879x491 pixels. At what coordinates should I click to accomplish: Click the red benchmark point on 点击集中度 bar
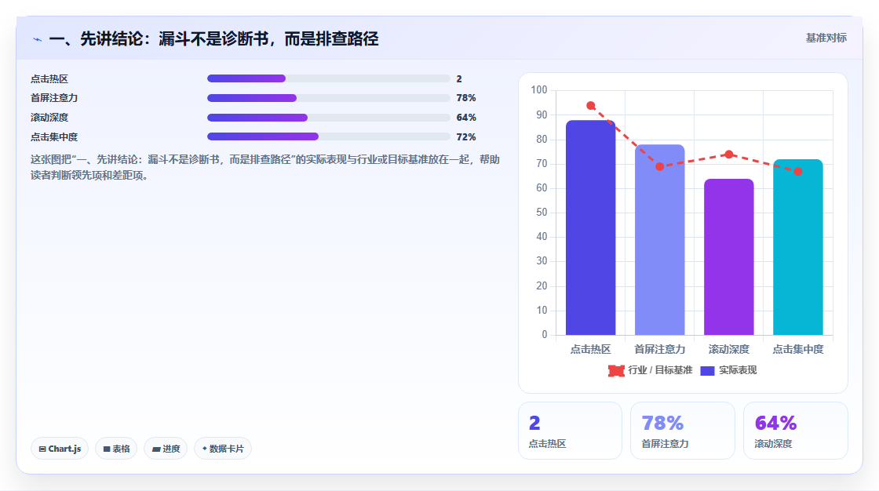[x=797, y=172]
